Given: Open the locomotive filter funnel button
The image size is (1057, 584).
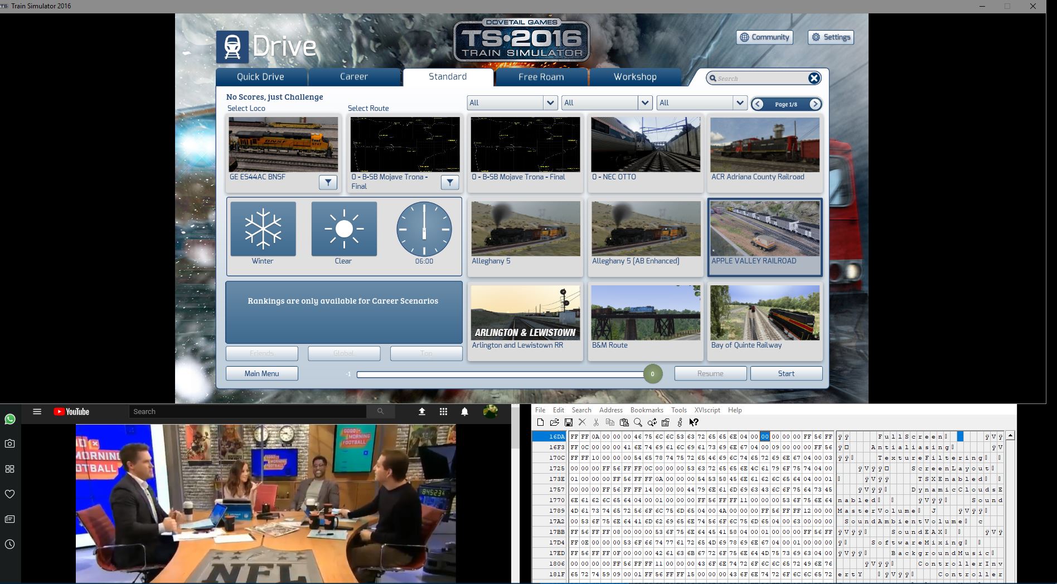Looking at the screenshot, I should coord(328,182).
